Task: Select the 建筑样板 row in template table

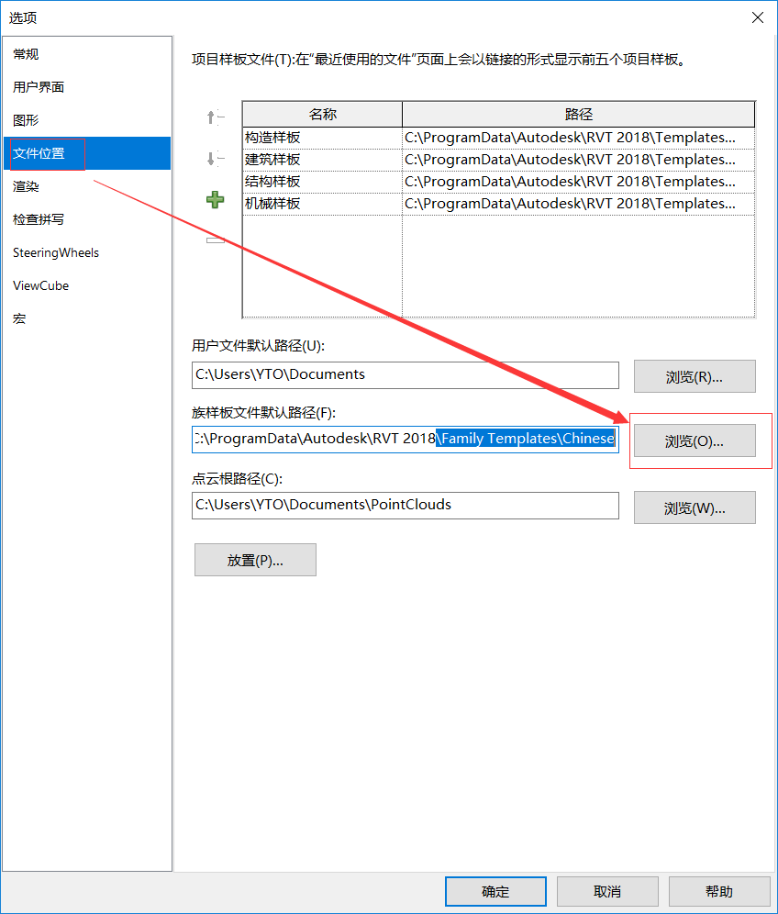Action: [x=321, y=160]
